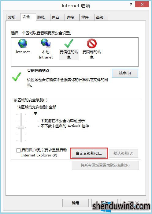This screenshot has height=214, width=152.
Task: Select the Internet zone globe icon
Action: 23,43
